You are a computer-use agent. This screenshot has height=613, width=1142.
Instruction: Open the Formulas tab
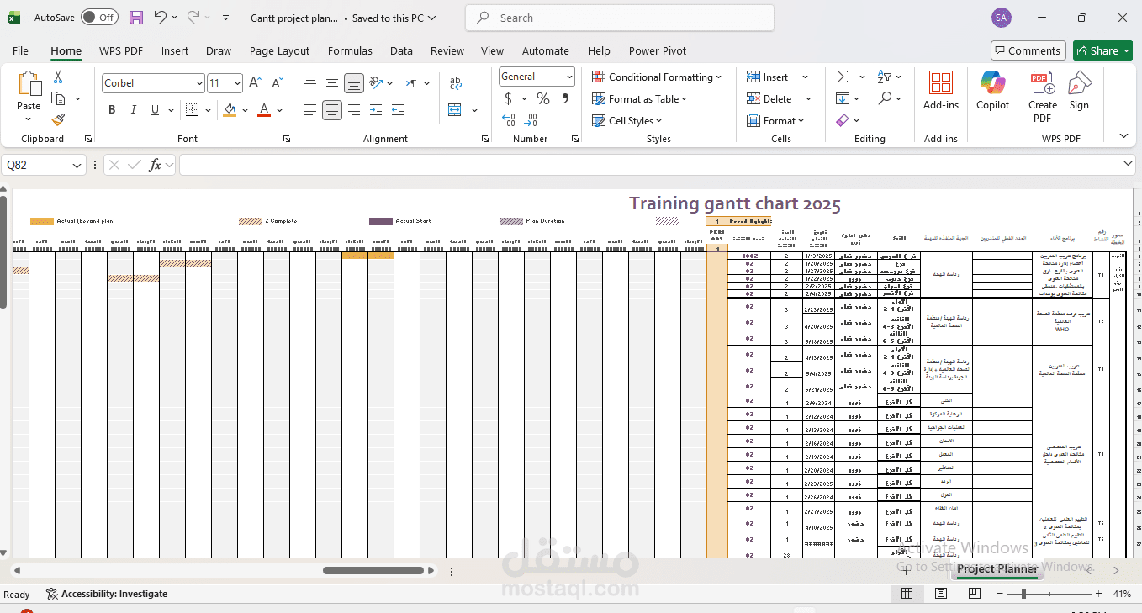pyautogui.click(x=350, y=50)
